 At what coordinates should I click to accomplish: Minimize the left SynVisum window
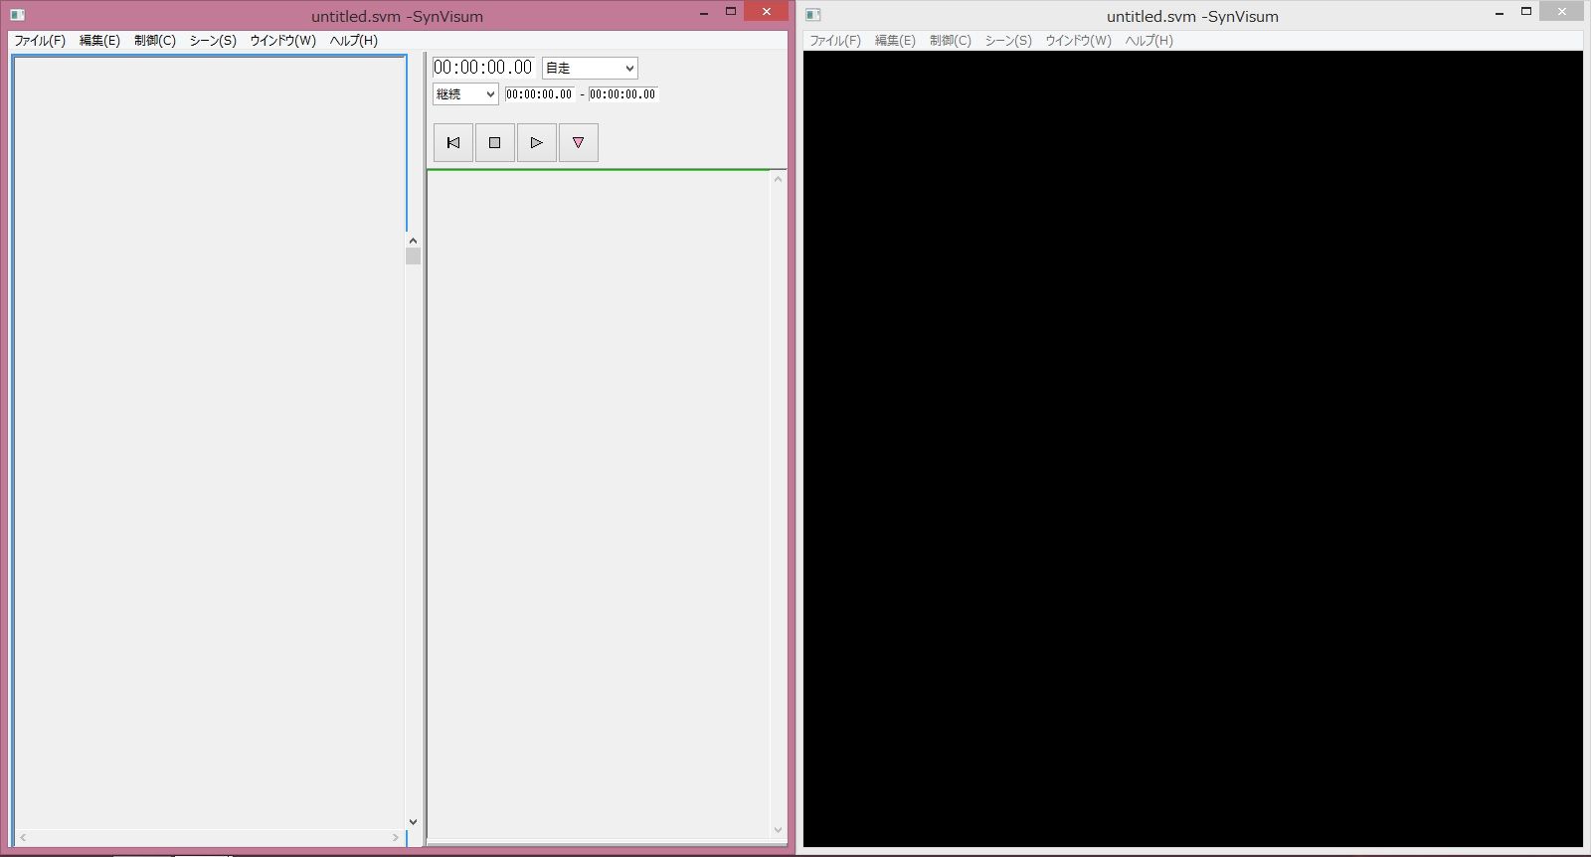(x=704, y=12)
